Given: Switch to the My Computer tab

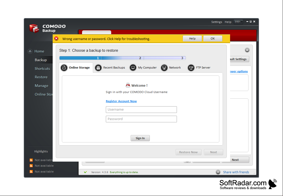Looking at the screenshot, I should 143,68.
